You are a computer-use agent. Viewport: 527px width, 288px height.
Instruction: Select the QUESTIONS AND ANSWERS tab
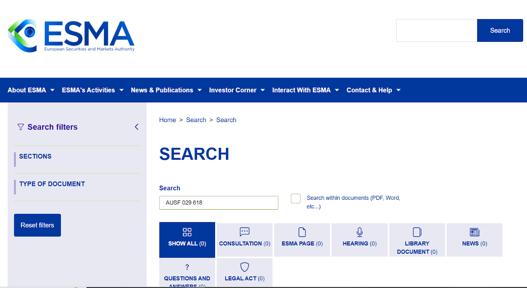click(x=187, y=273)
